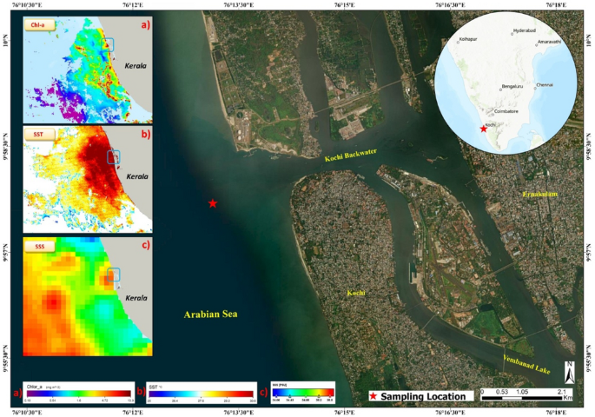Click the Vembanad Lake label
The image size is (595, 417).
[529, 359]
